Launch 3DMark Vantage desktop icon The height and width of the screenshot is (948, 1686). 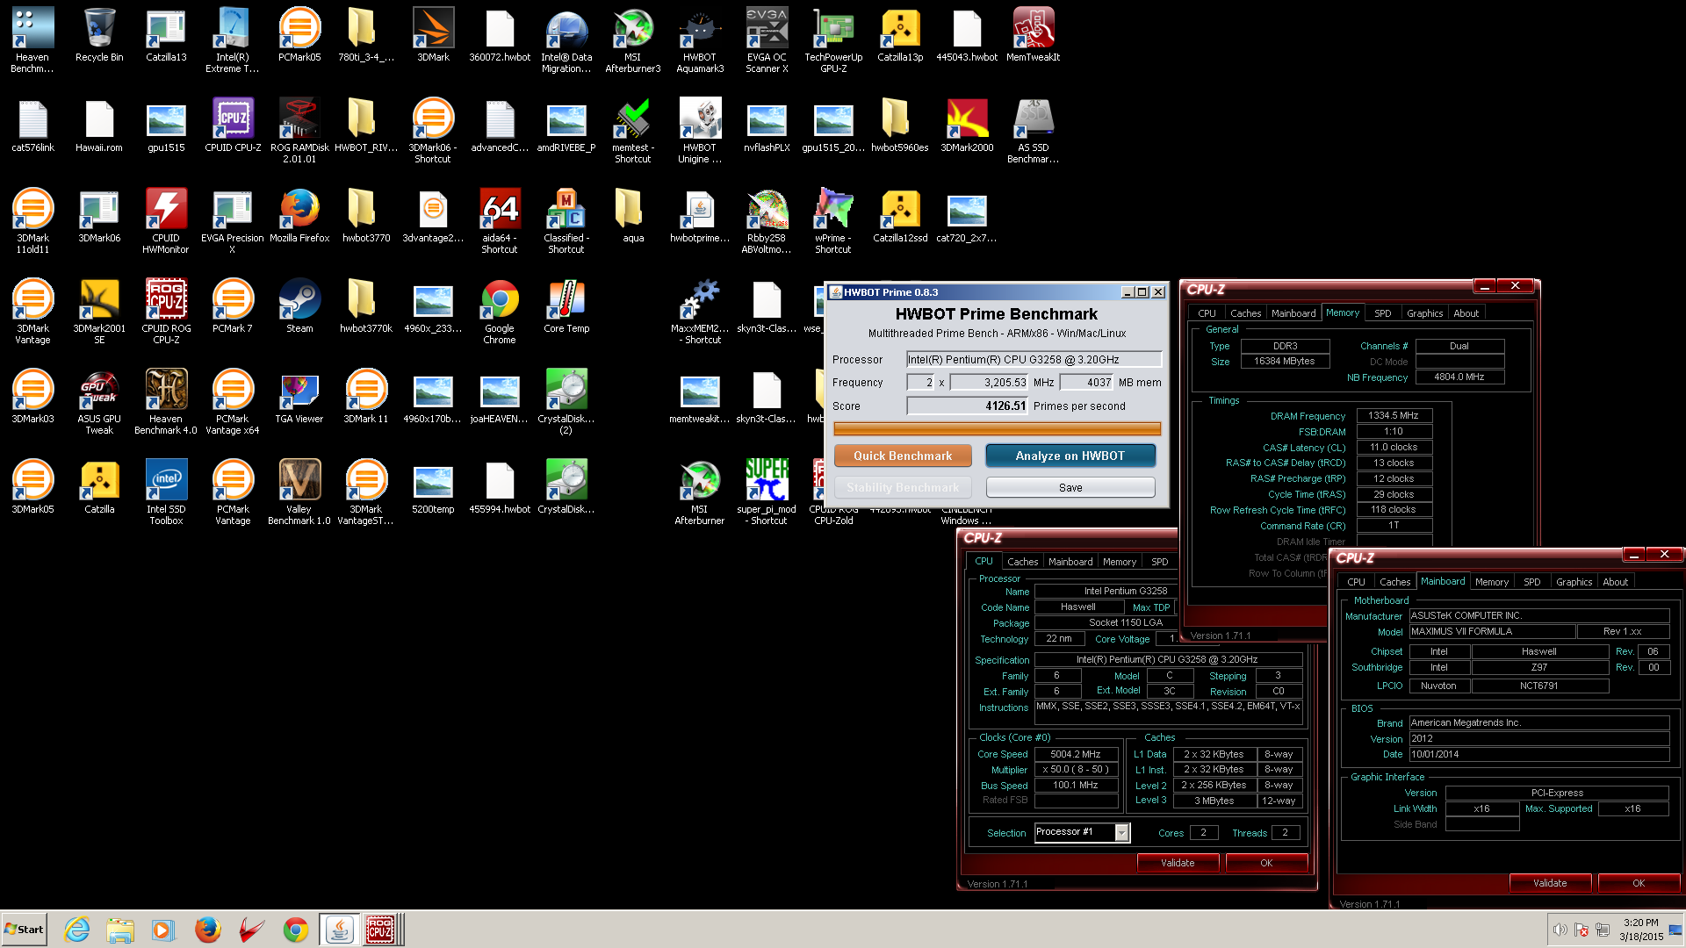(32, 311)
